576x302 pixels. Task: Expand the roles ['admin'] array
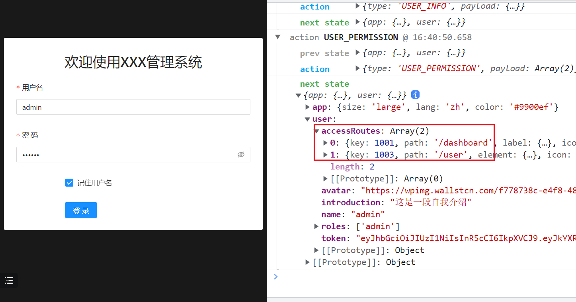[316, 226]
